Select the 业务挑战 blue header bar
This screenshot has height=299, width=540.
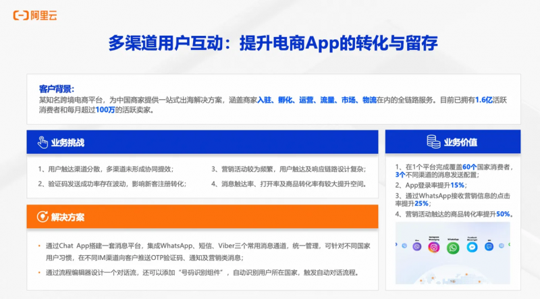(202, 142)
